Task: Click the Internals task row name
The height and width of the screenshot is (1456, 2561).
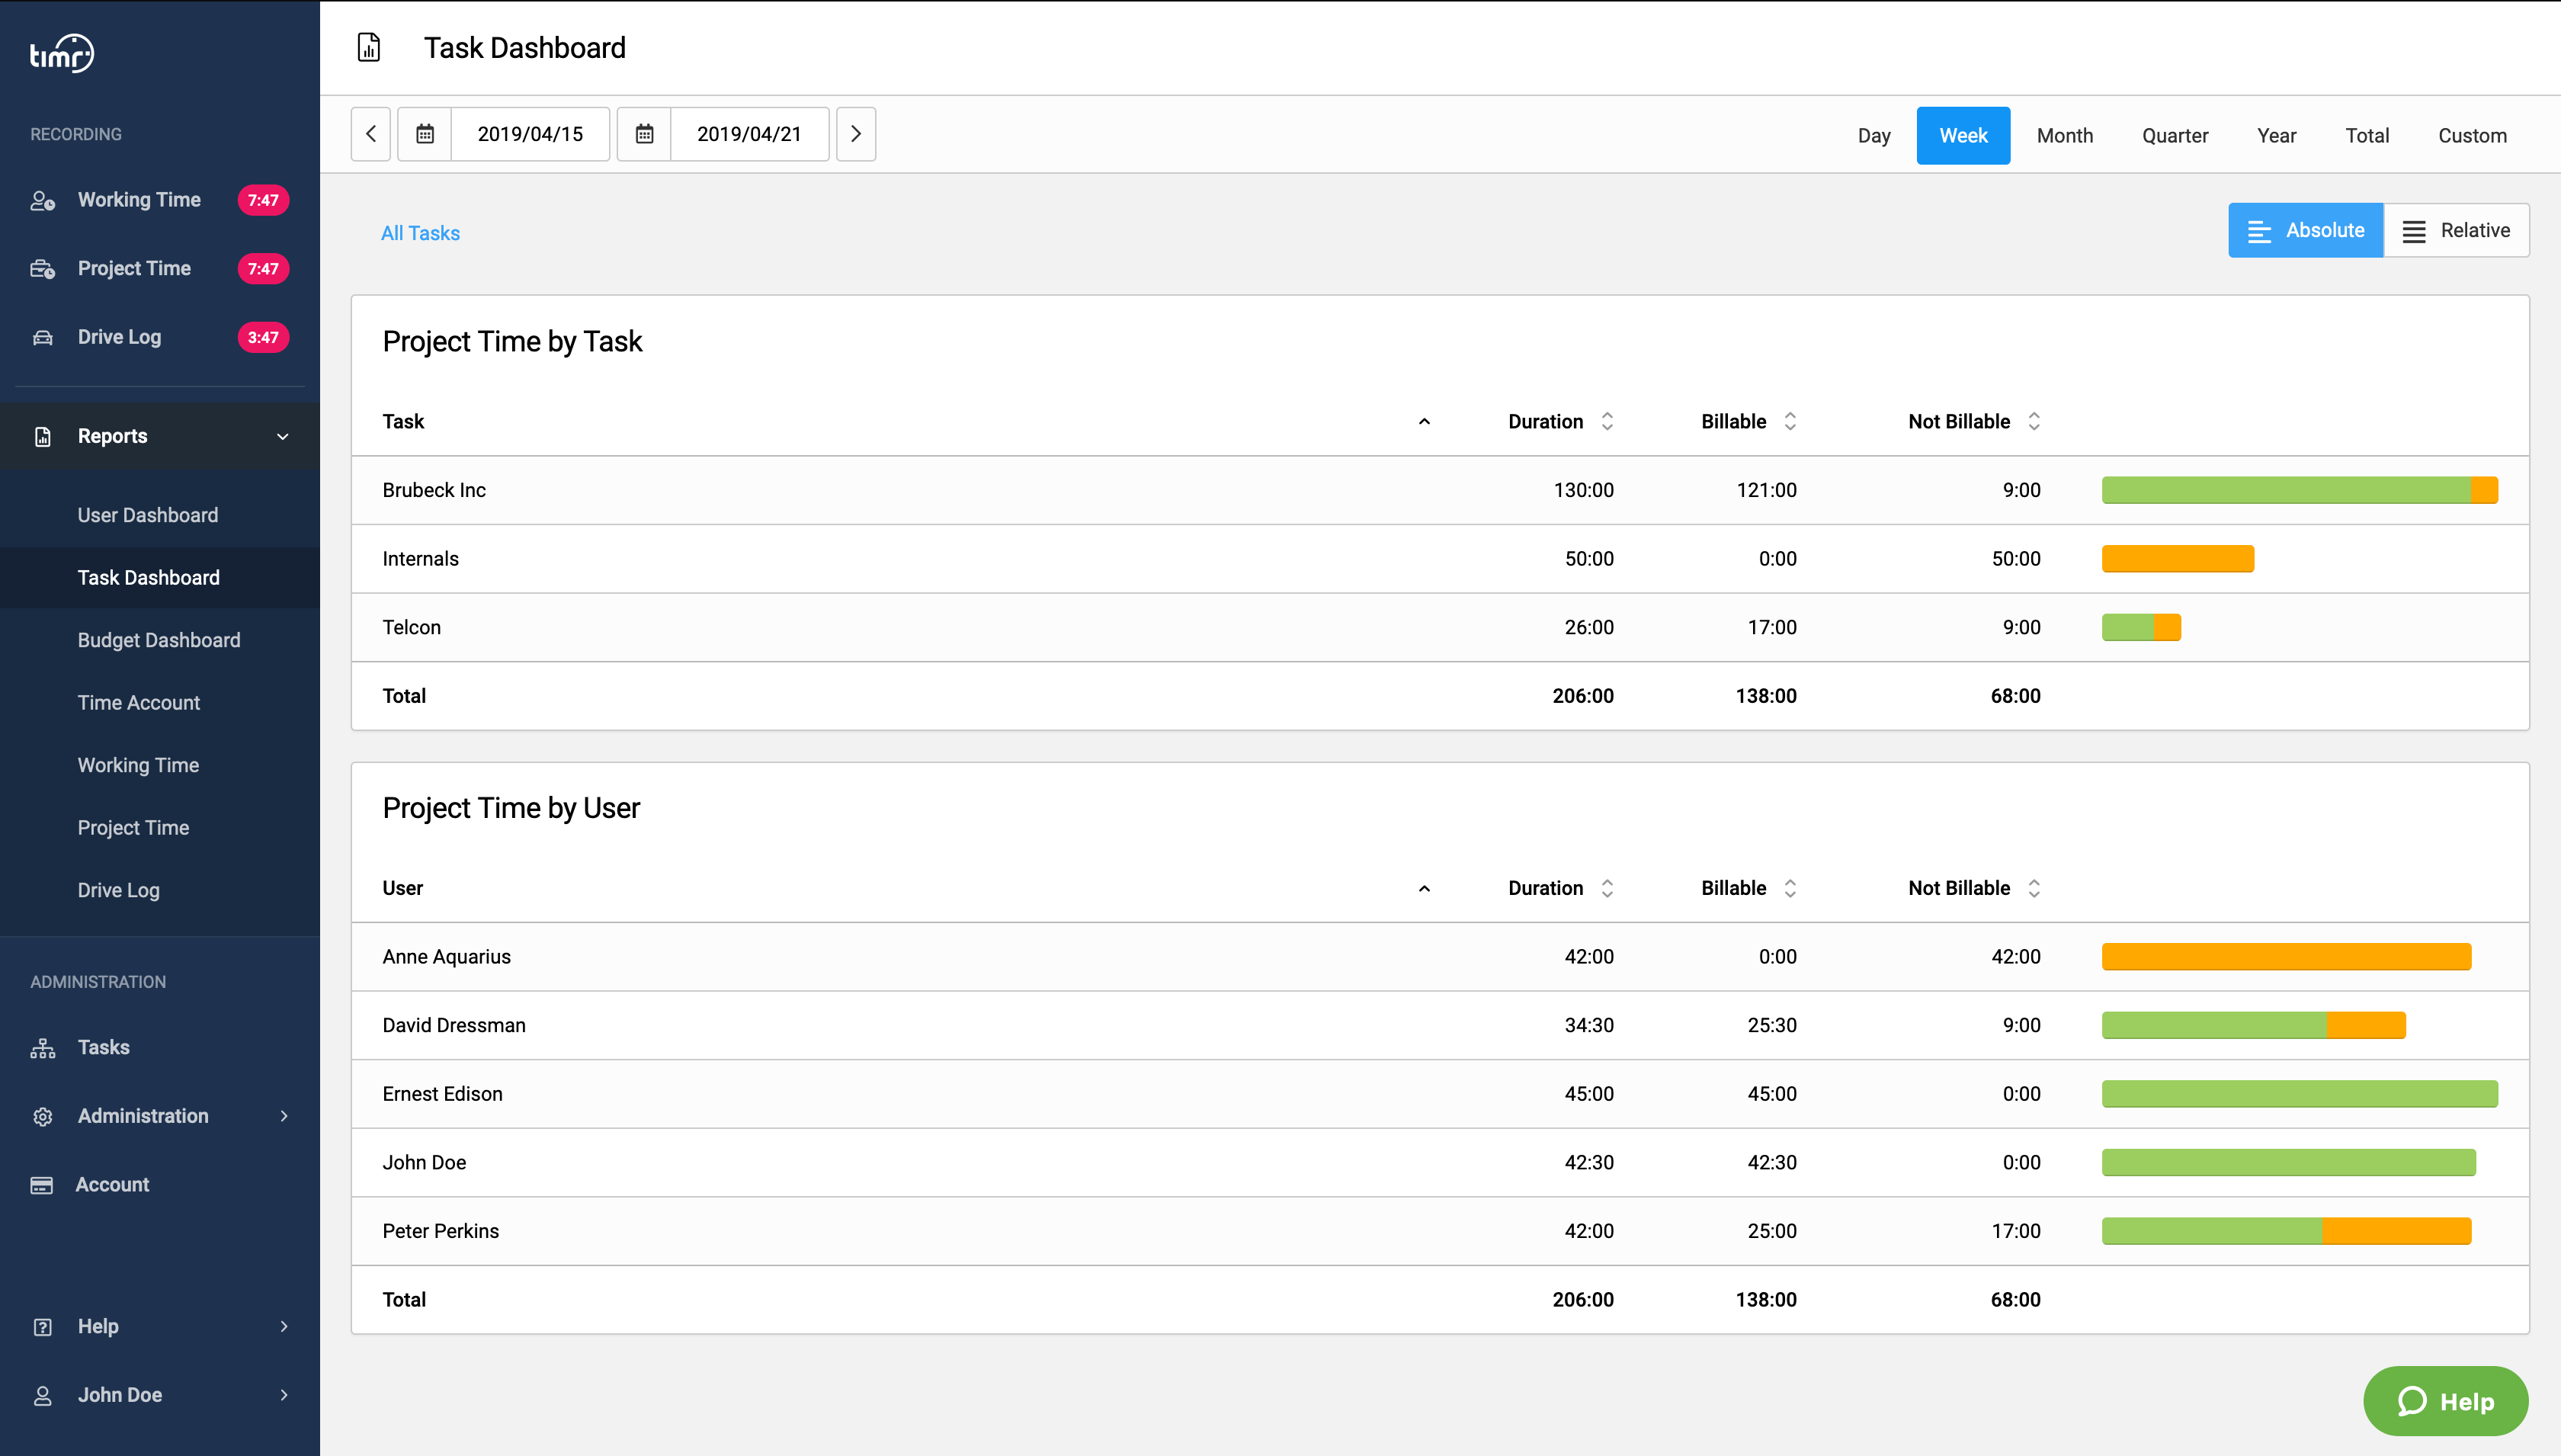Action: coord(420,560)
